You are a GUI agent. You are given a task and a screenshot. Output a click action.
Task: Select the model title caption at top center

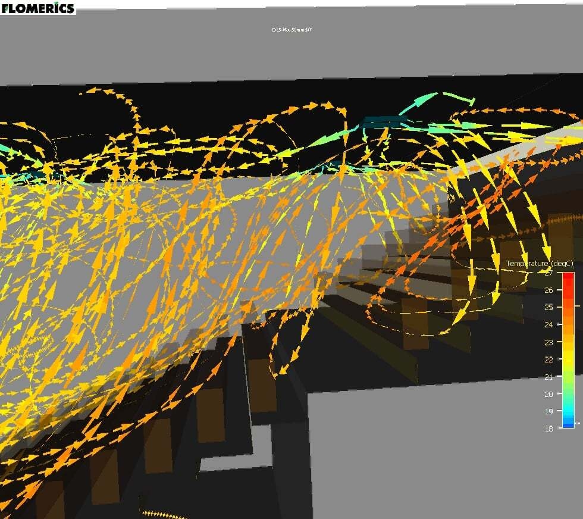tap(291, 30)
